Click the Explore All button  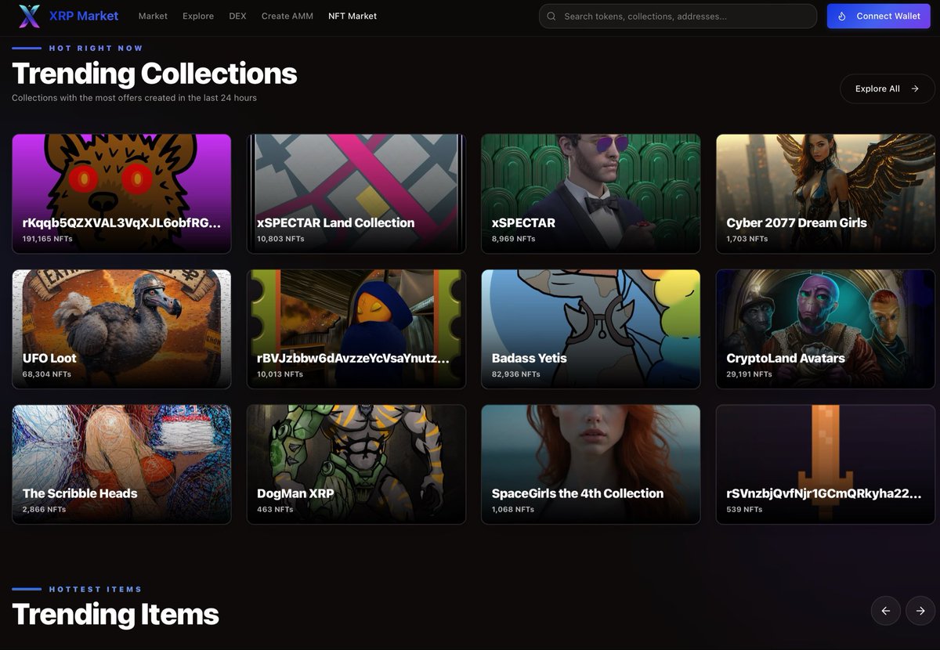tap(888, 88)
